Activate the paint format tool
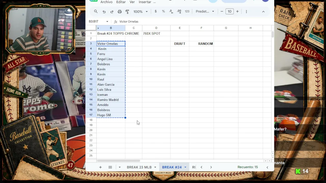Viewport: 326px width, 183px height. tap(127, 11)
